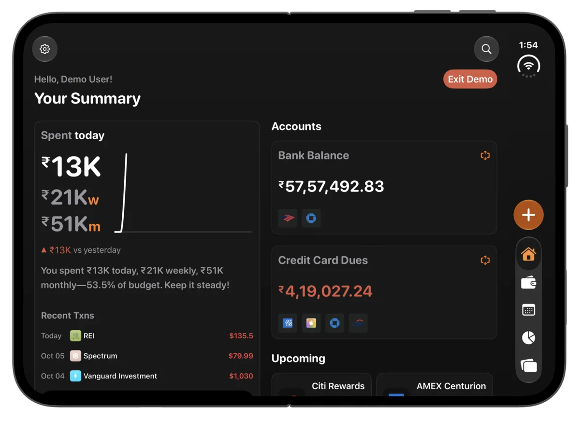Screen dimensions: 580x422
Task: Open the Vanguard Investment transaction icon
Action: 75,376
